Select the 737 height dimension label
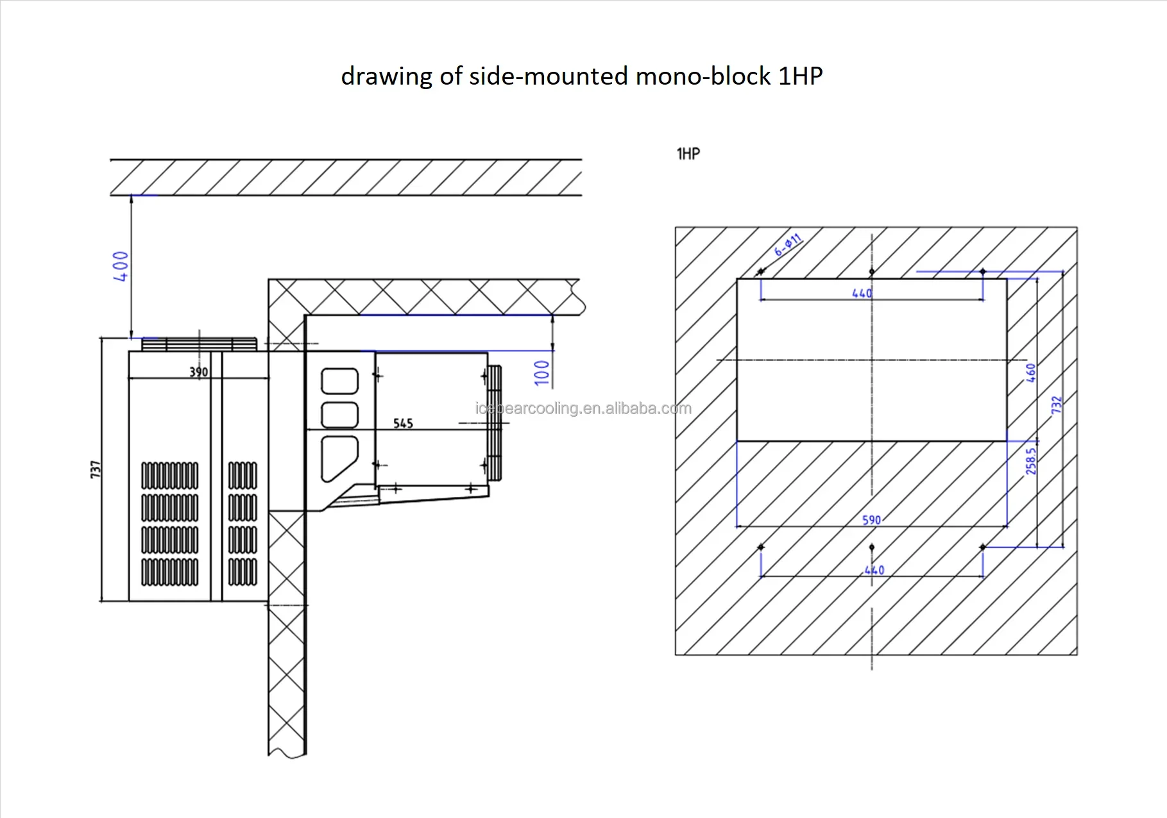Screen dimensions: 1167x818 tap(96, 469)
